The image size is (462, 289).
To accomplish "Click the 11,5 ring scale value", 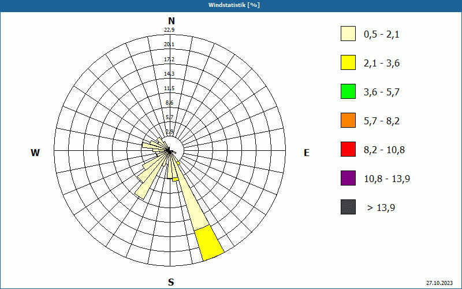I will click(x=169, y=88).
